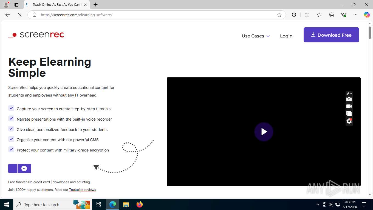Open browser profile icon
The width and height of the screenshot is (373, 210).
pyautogui.click(x=6, y=5)
